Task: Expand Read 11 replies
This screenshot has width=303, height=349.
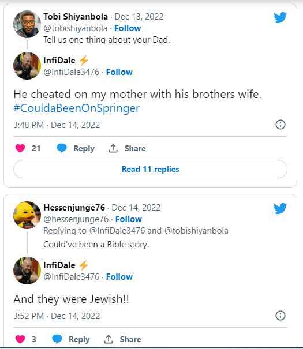Action: point(150,169)
